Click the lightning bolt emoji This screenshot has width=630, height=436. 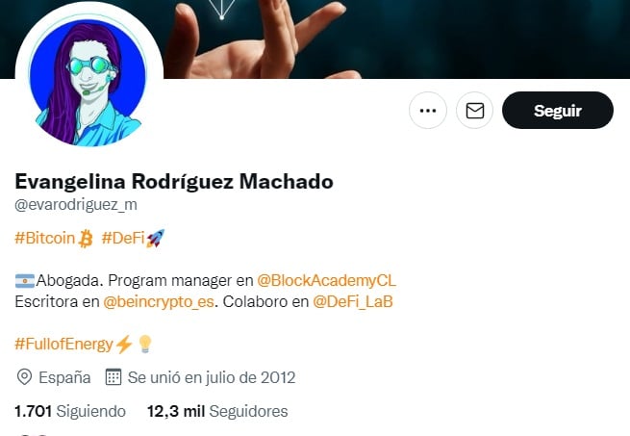pyautogui.click(x=124, y=345)
